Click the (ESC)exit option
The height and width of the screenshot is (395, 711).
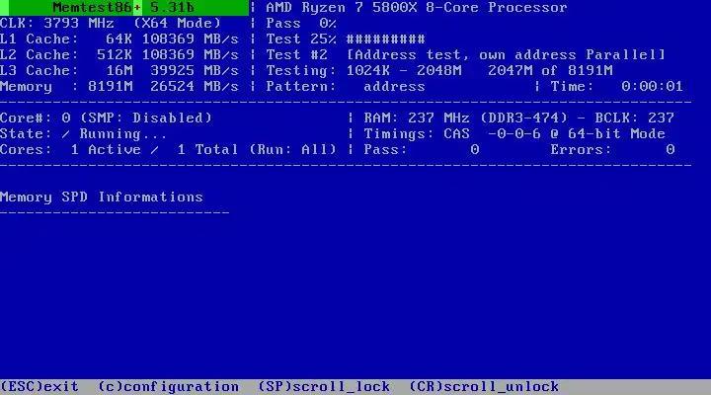[39, 387]
